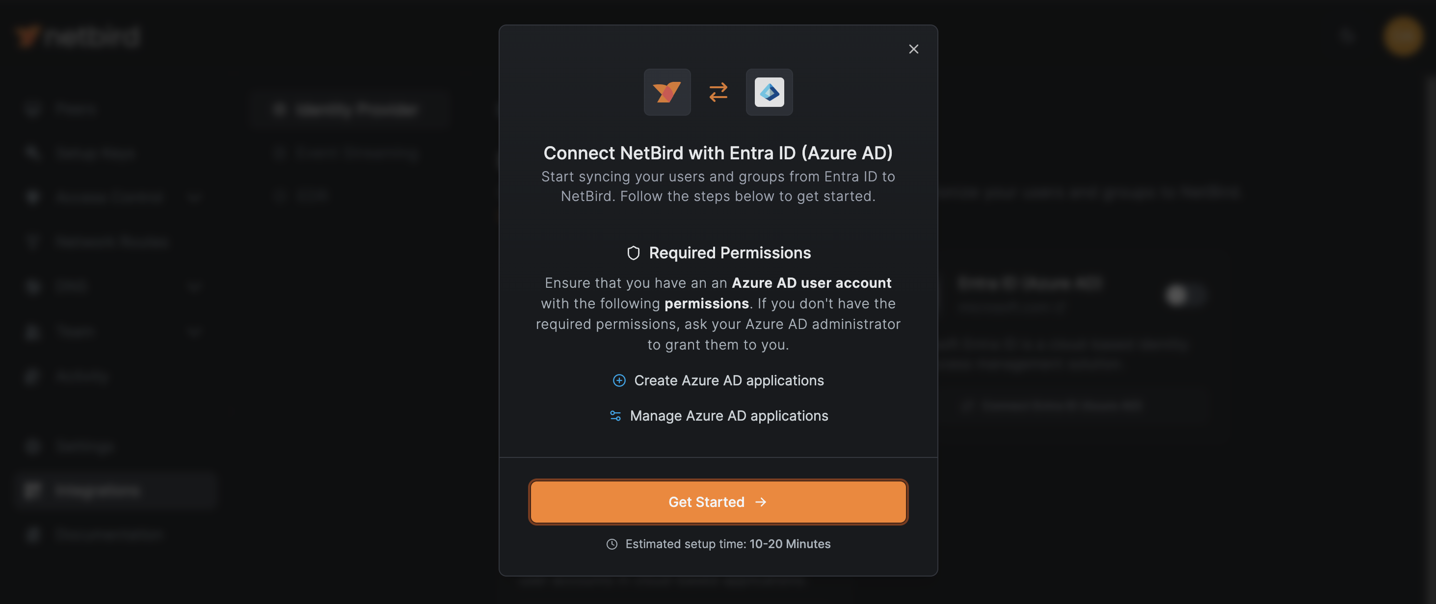Image resolution: width=1436 pixels, height=604 pixels.
Task: Click the NetBird logo icon inside the modal
Action: 666,92
